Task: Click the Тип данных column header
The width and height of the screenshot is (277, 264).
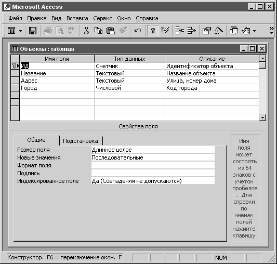Action: point(130,59)
